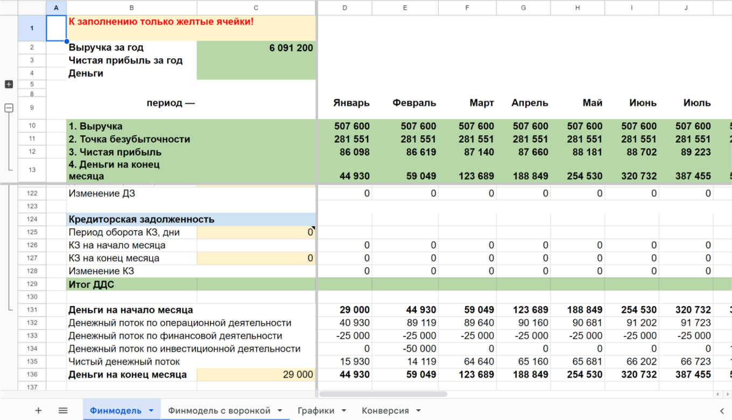
Task: Open Финмодель tab dropdown arrow
Action: (x=151, y=410)
